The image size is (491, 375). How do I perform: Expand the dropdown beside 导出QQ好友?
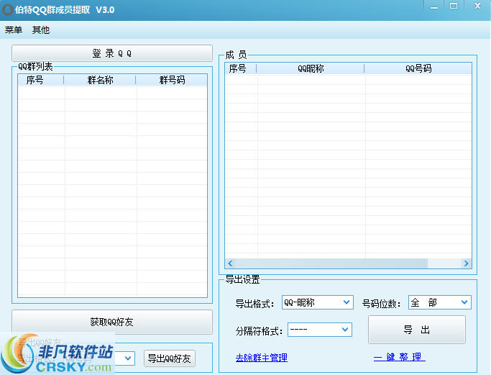pyautogui.click(x=128, y=358)
